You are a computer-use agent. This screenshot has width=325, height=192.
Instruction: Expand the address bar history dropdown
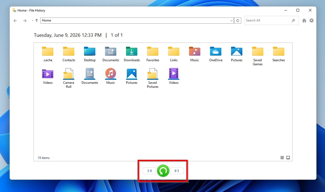pos(232,20)
